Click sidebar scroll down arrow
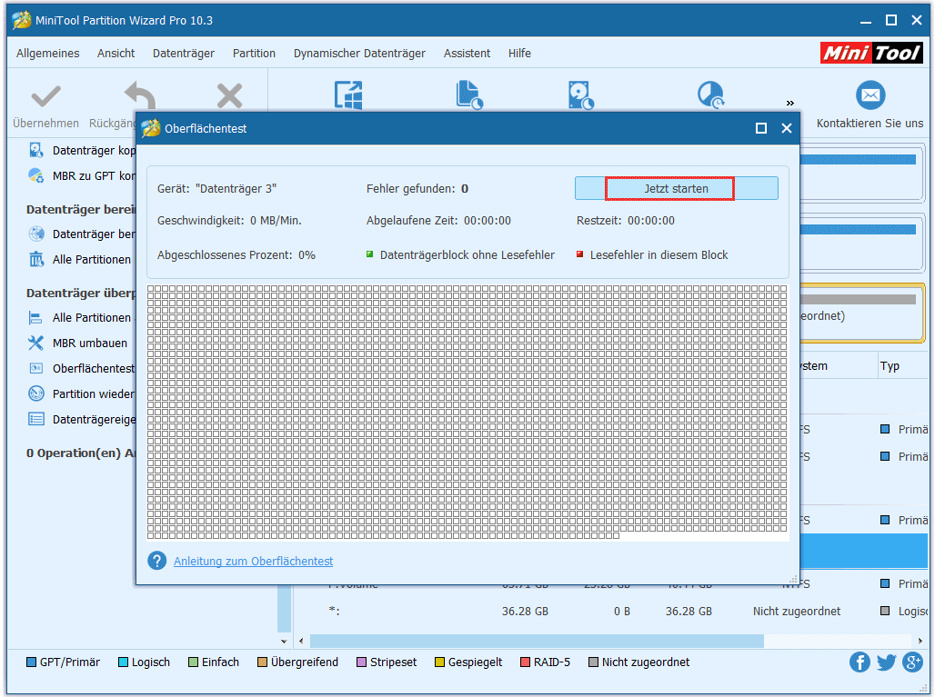The image size is (935, 697). [x=284, y=642]
